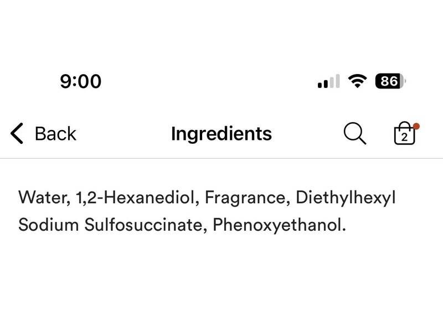Tap the cellular signal bars
443x332 pixels.
click(328, 82)
